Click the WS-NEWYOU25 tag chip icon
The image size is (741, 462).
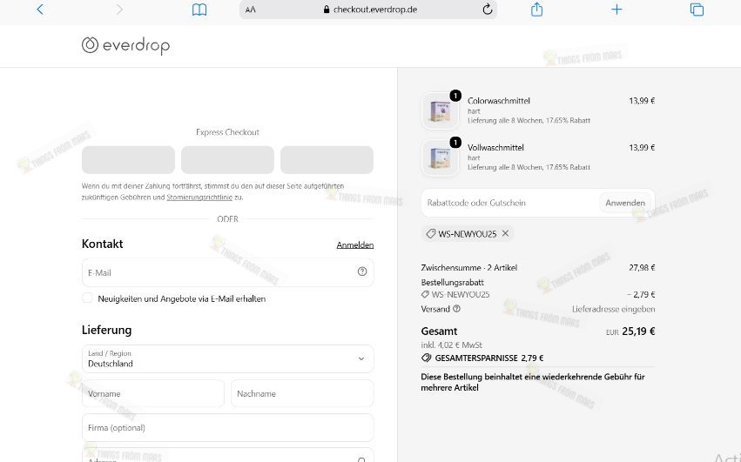pyautogui.click(x=430, y=233)
